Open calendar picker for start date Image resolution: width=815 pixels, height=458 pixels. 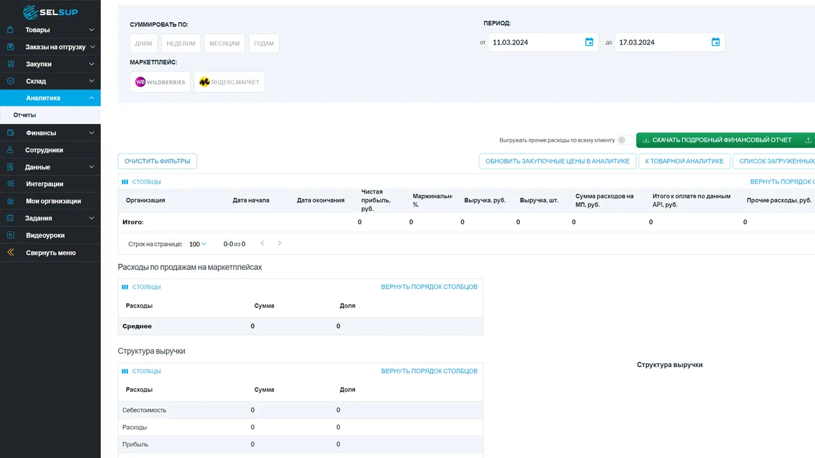tap(589, 42)
